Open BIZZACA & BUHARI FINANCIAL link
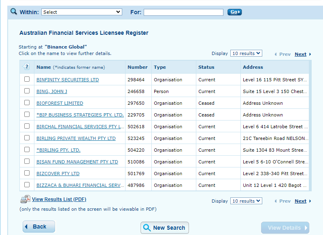323x235 pixels. [80, 185]
